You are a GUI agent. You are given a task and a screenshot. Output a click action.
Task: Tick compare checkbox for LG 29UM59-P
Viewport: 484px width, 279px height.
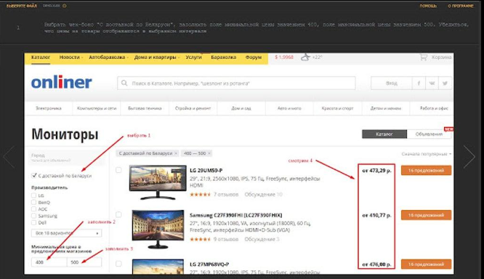[x=118, y=170]
